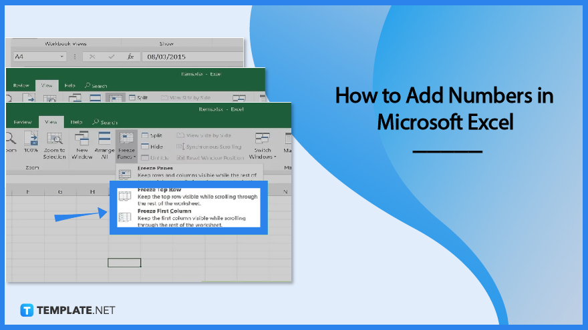
Task: Select column F header
Action: pos(28,191)
